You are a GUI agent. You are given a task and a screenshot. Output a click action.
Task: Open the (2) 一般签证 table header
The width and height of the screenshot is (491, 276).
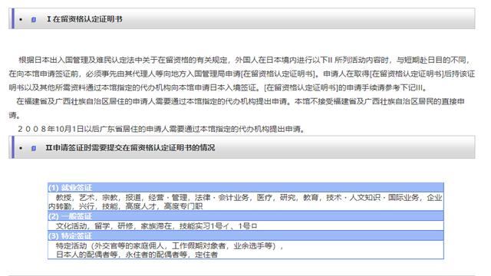tap(245, 216)
